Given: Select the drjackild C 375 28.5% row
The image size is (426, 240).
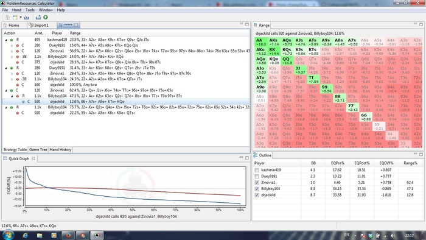Looking at the screenshot, I should pos(126,62).
